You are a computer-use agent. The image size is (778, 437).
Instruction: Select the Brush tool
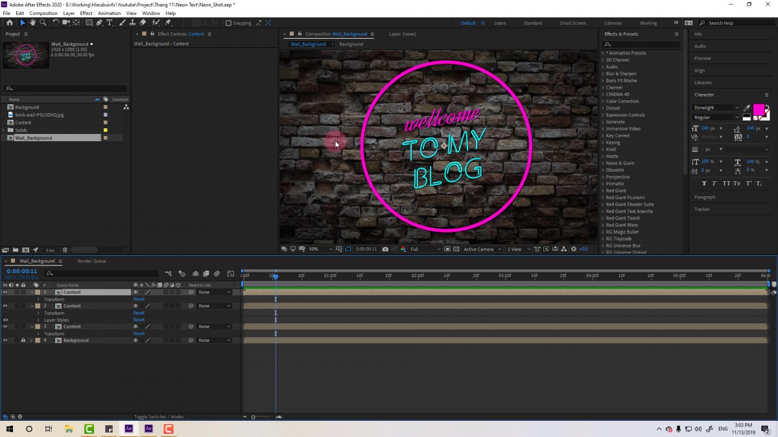click(x=123, y=23)
